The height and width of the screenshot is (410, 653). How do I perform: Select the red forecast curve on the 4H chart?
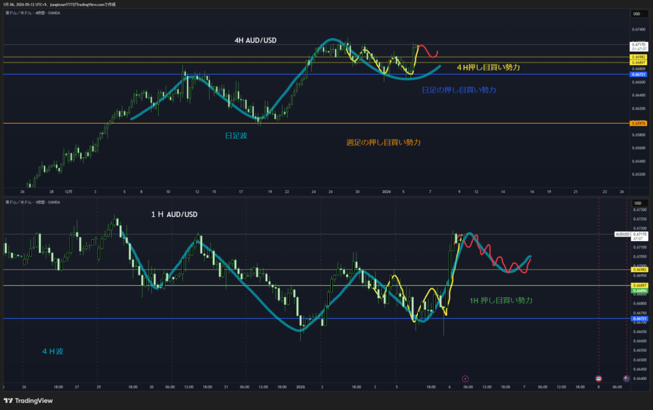click(x=429, y=52)
